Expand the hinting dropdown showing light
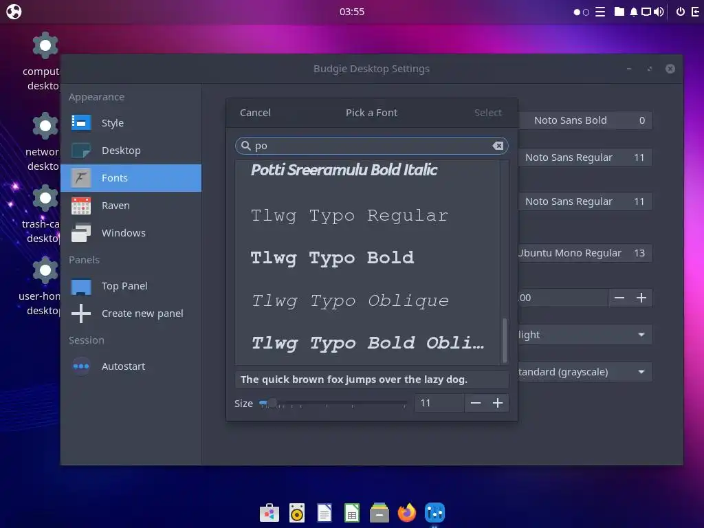 (x=585, y=335)
